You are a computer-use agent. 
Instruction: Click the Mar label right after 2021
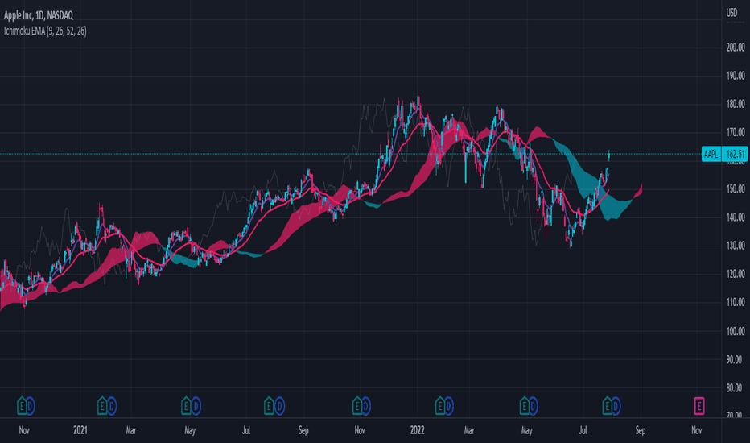pos(131,430)
